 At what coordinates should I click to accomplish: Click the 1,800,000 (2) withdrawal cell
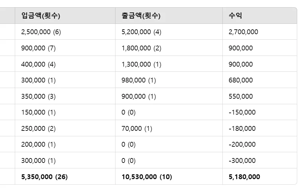click(169, 48)
